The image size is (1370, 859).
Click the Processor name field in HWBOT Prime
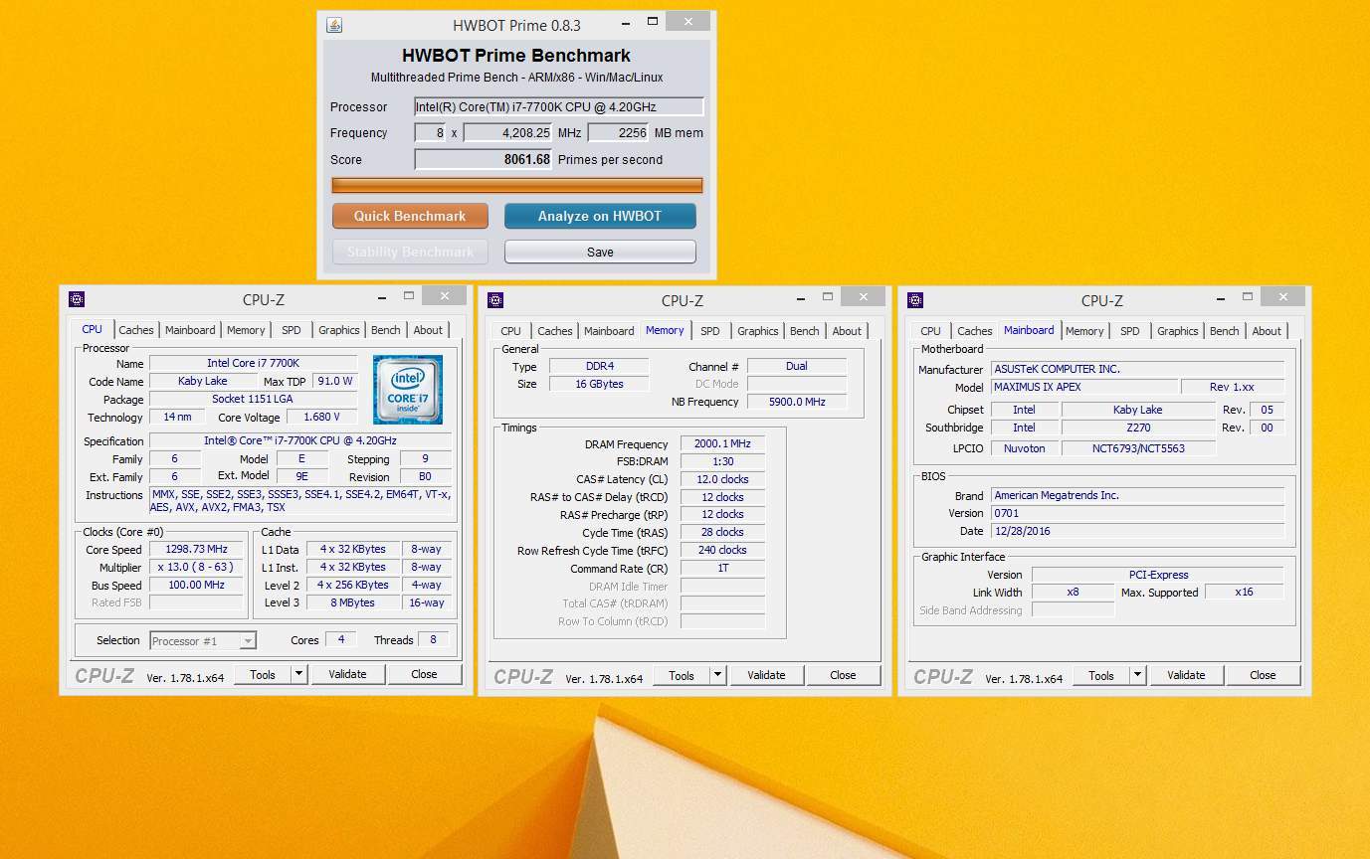(x=559, y=106)
